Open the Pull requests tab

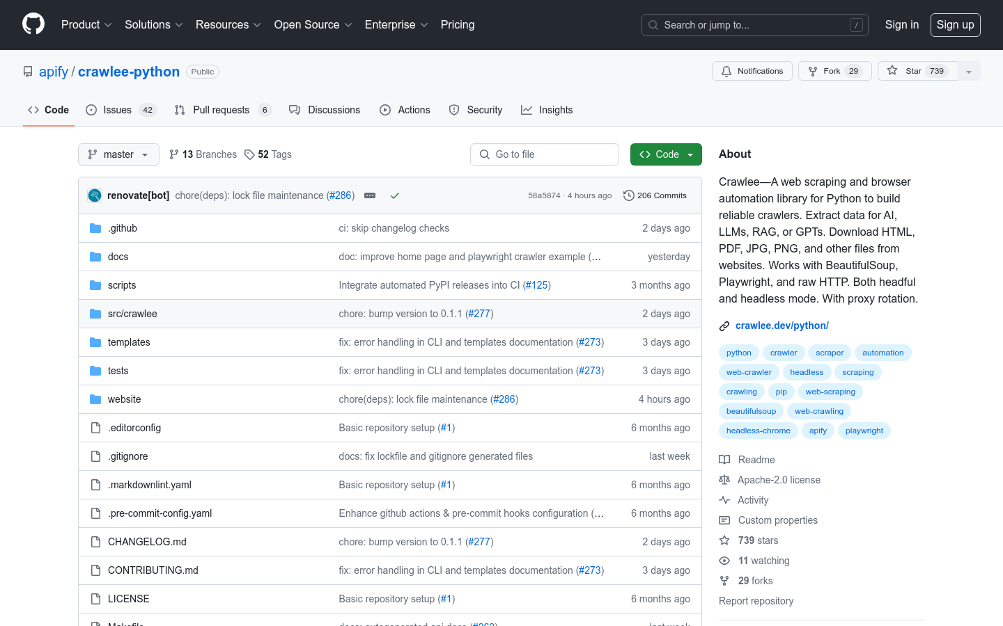click(x=221, y=110)
